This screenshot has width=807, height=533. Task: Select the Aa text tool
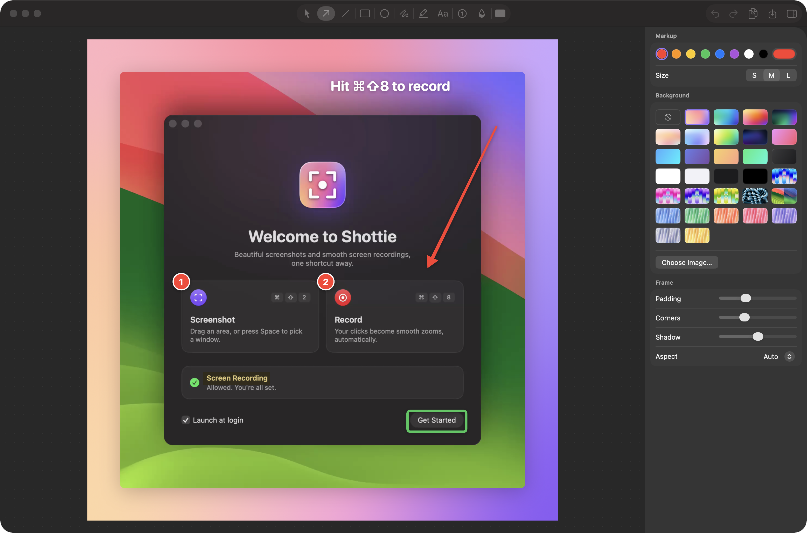[443, 13]
